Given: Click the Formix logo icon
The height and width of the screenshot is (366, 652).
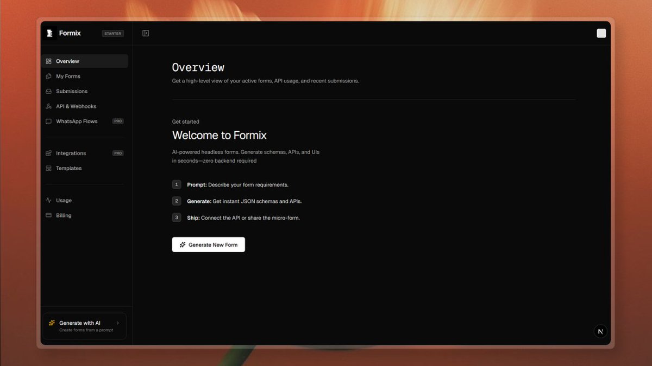Looking at the screenshot, I should (49, 33).
